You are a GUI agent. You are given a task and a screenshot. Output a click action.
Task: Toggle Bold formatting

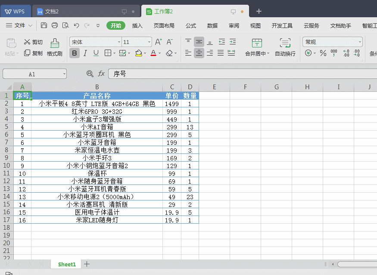[x=74, y=53]
